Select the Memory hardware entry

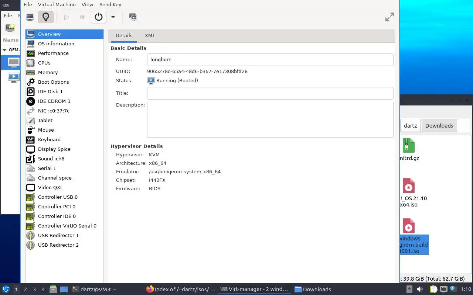coord(64,72)
